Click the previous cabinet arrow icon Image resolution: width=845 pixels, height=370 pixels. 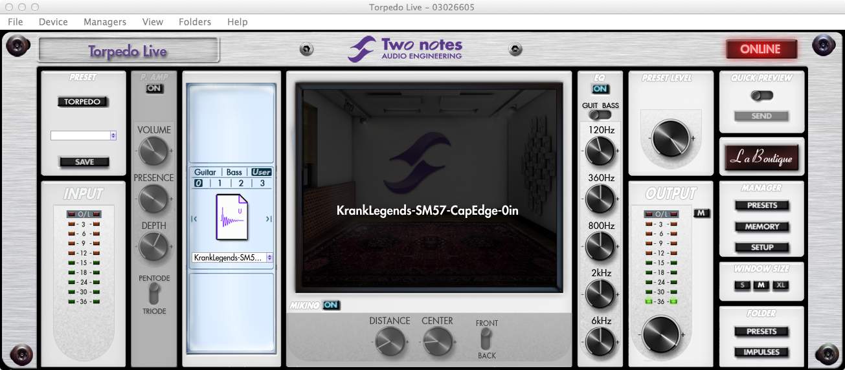pyautogui.click(x=194, y=219)
